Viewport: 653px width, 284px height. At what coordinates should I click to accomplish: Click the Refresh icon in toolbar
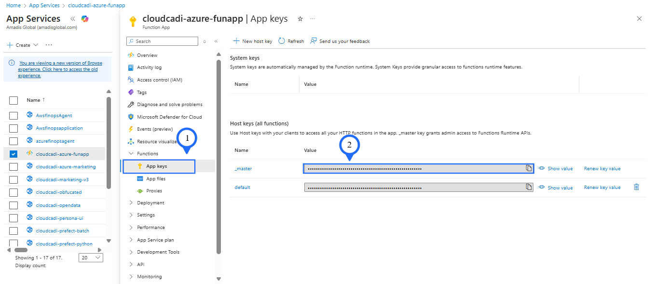(282, 41)
